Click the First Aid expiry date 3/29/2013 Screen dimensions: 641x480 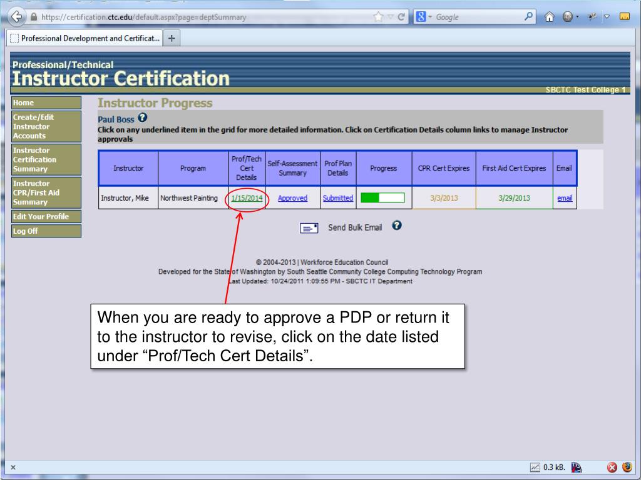515,198
